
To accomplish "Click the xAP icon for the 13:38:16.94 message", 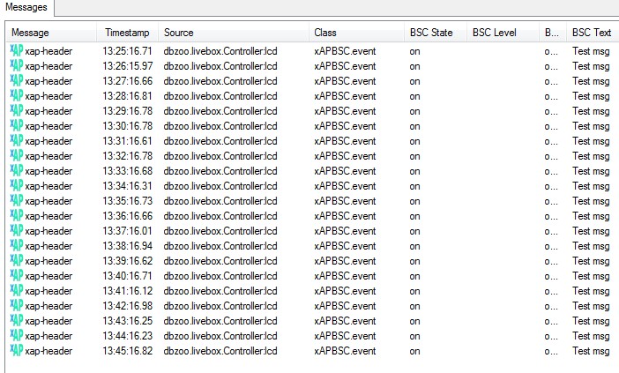I will (x=17, y=245).
